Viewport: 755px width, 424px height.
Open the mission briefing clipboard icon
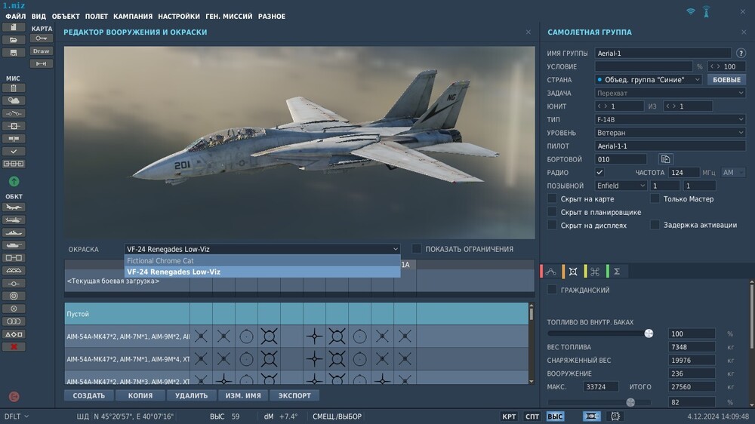[x=14, y=88]
